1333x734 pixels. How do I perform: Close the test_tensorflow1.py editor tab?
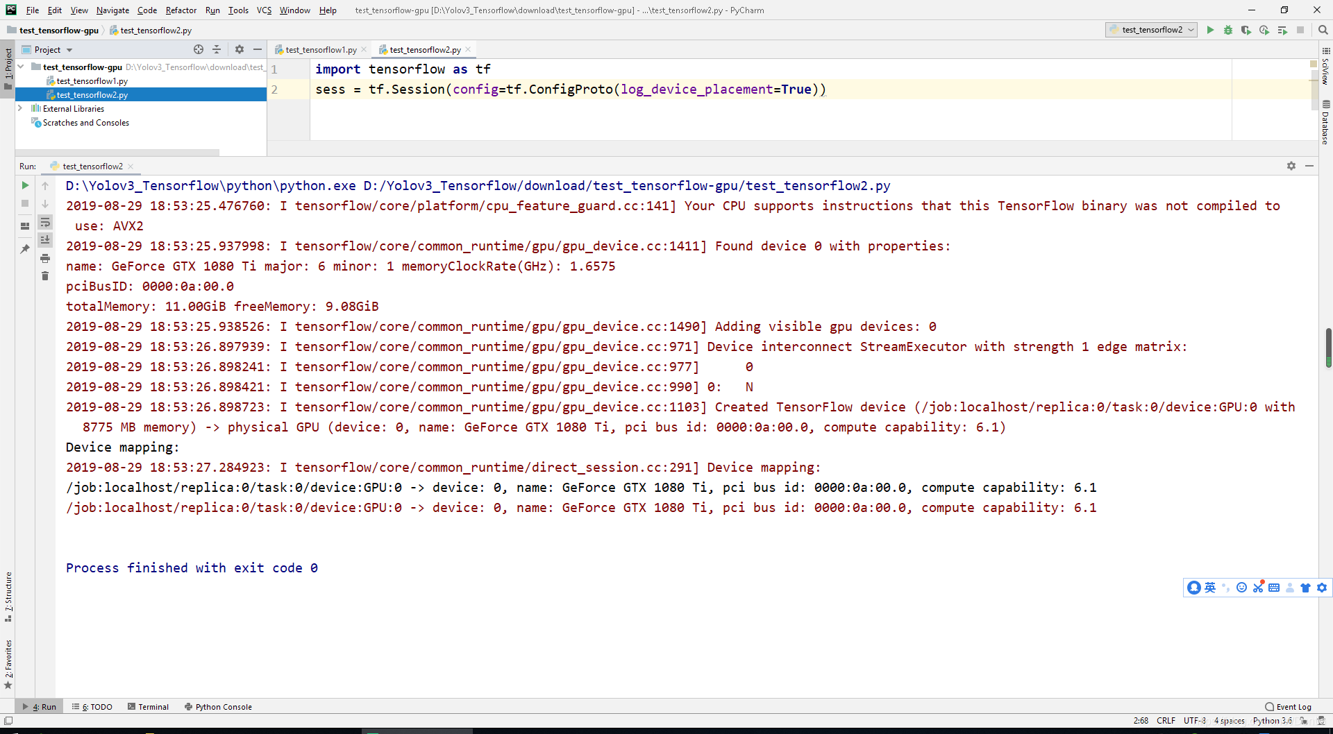[364, 49]
